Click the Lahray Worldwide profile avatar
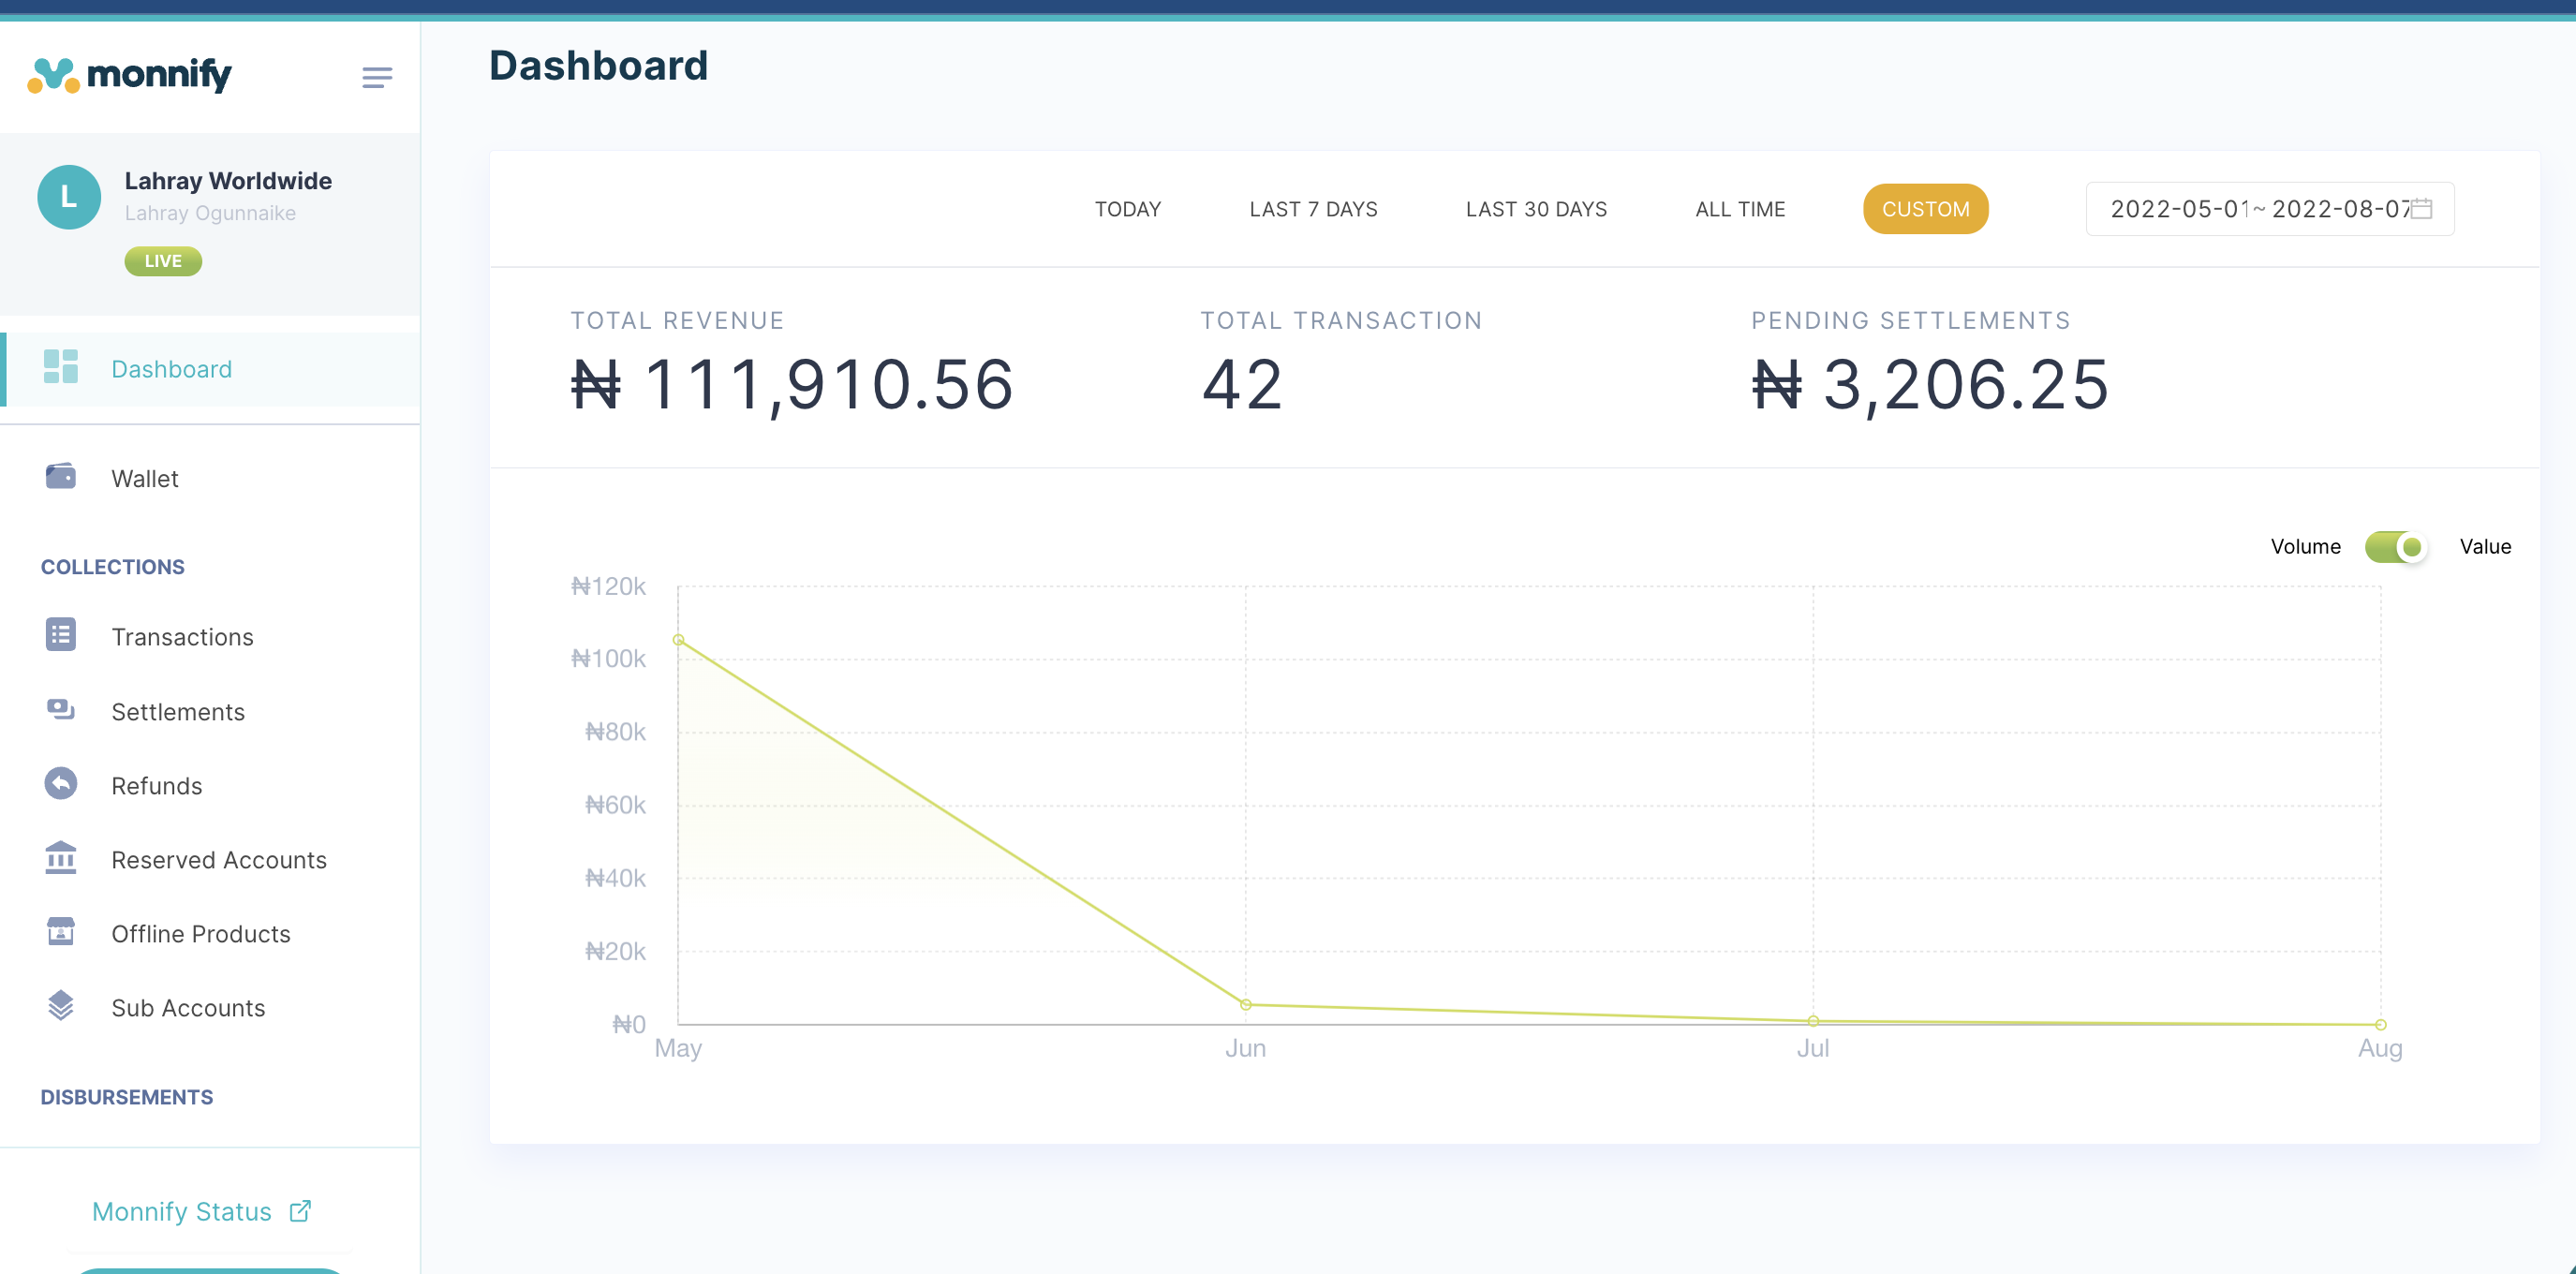The height and width of the screenshot is (1274, 2576). (x=69, y=197)
